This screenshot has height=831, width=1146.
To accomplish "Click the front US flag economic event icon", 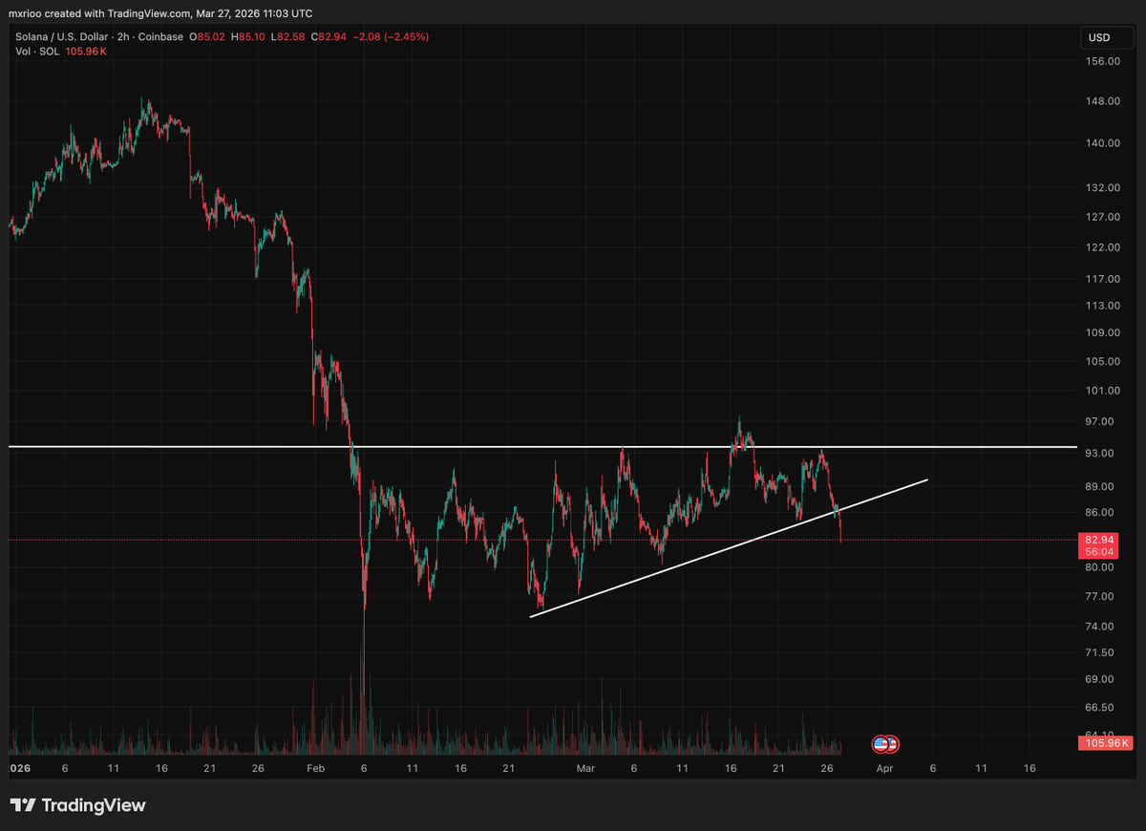I will coord(881,743).
